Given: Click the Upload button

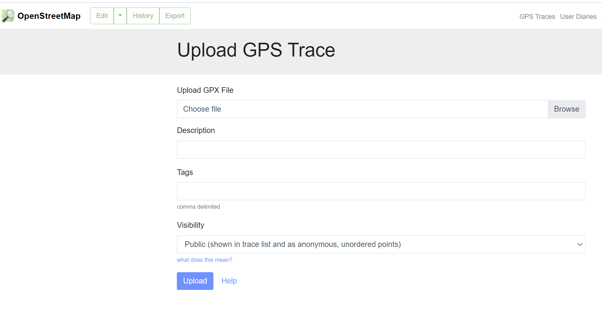Looking at the screenshot, I should (x=195, y=281).
